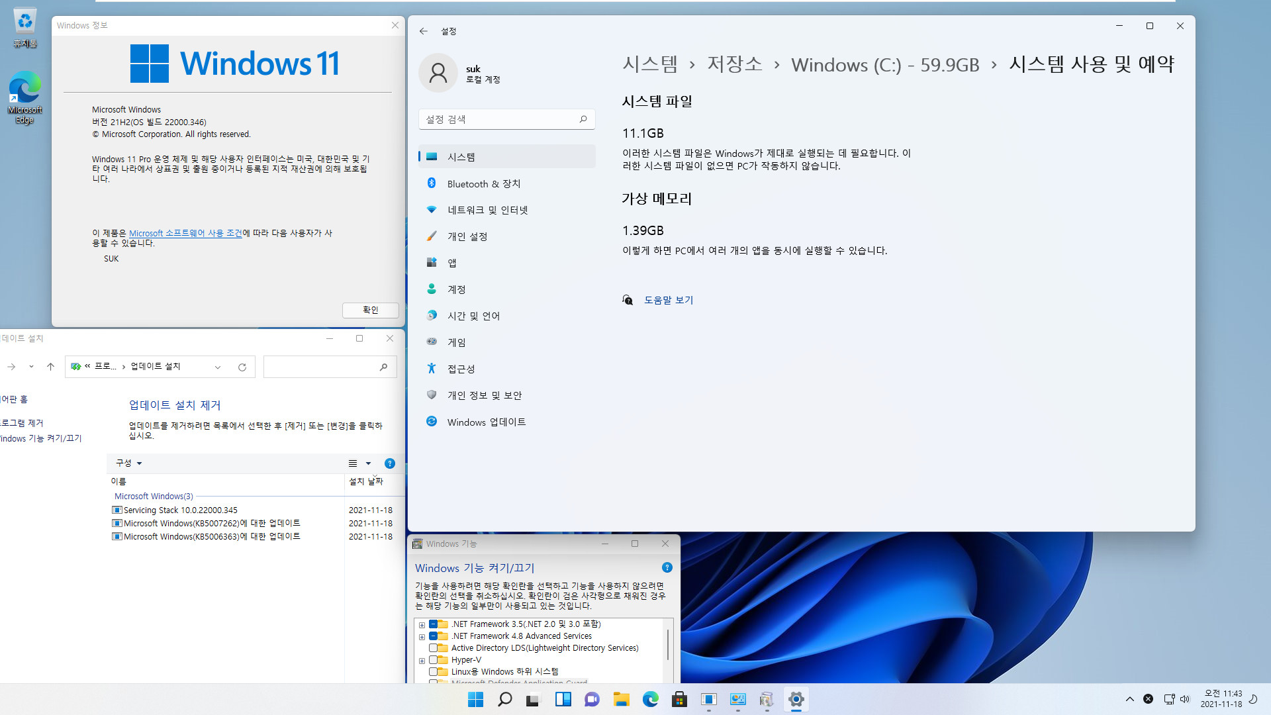
Task: Open Bluetooth & 장치 settings
Action: pos(507,183)
